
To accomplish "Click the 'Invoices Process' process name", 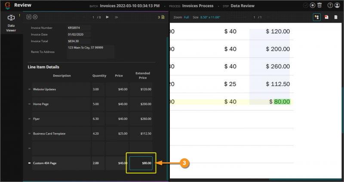I will [198, 6].
